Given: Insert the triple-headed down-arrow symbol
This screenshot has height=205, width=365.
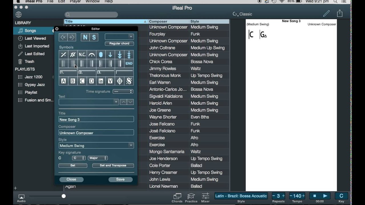Looking at the screenshot, I should [x=129, y=55].
